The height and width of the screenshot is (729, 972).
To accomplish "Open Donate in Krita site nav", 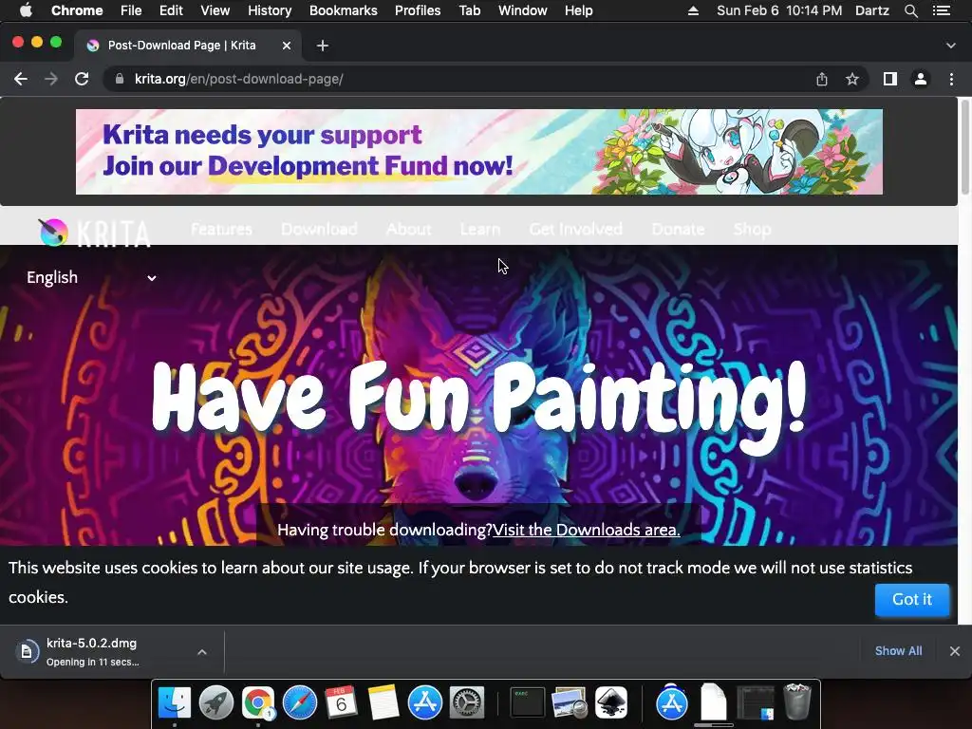I will click(678, 230).
